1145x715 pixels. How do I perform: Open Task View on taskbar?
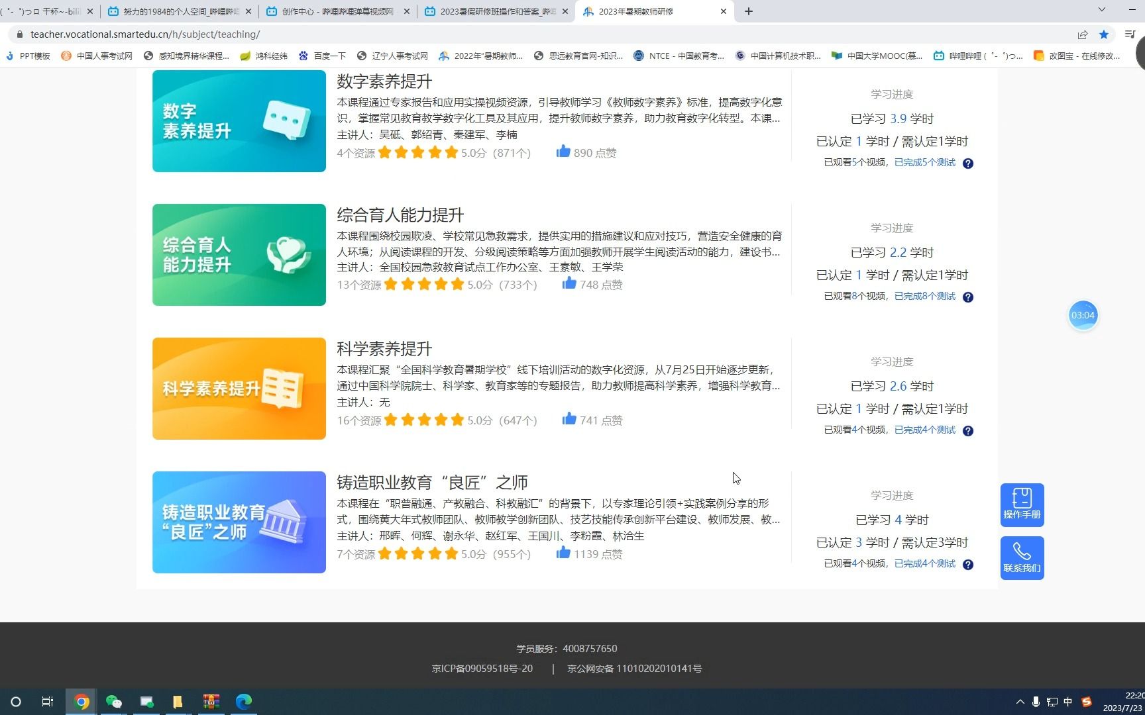coord(48,702)
